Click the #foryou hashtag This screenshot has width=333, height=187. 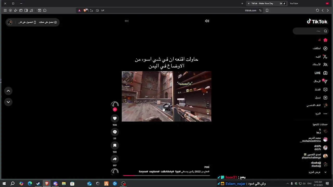[x=143, y=172]
